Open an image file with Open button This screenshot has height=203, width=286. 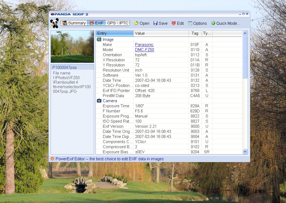coord(142,23)
